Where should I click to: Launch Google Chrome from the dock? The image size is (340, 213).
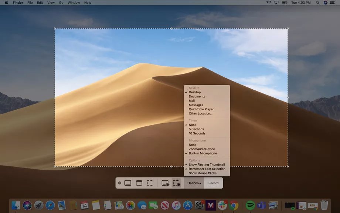point(233,205)
